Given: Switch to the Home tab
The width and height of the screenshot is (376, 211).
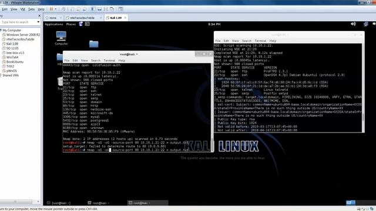Looking at the screenshot, I should click(x=52, y=18).
